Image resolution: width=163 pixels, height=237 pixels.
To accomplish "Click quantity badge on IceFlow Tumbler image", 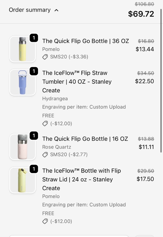I will (34, 71).
